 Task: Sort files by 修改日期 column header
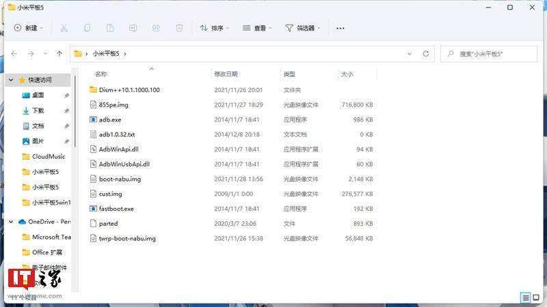(226, 74)
